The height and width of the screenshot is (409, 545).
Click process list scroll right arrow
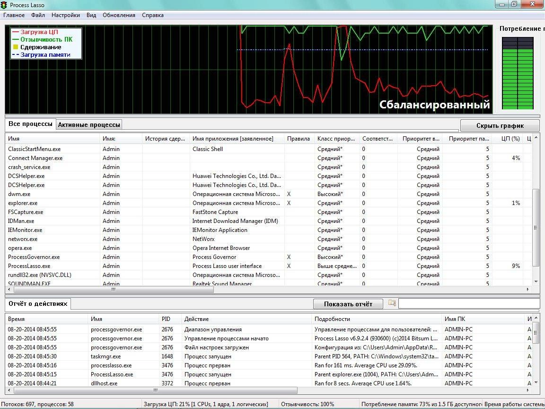(x=527, y=289)
